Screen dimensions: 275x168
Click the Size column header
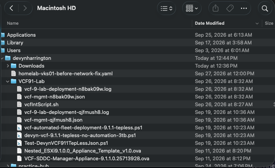(269, 23)
